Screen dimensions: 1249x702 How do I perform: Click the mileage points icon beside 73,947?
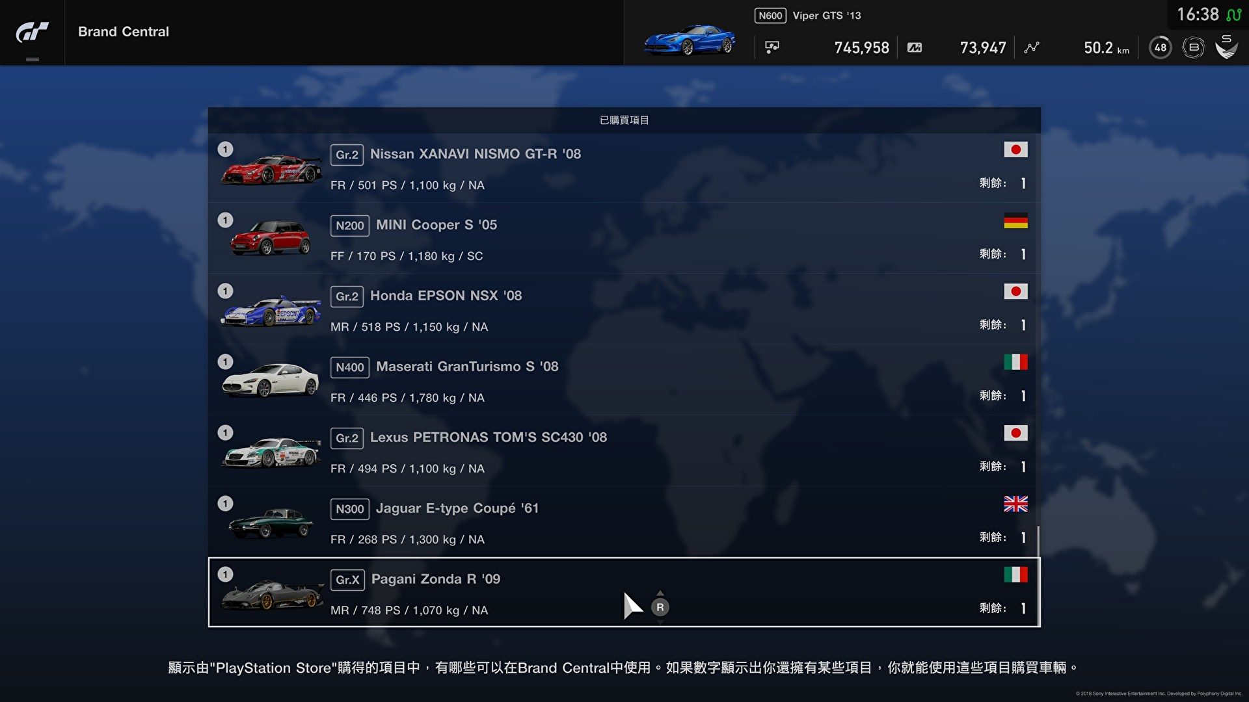pyautogui.click(x=915, y=47)
